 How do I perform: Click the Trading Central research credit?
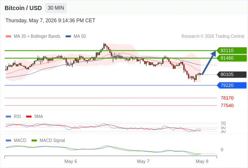(x=213, y=37)
